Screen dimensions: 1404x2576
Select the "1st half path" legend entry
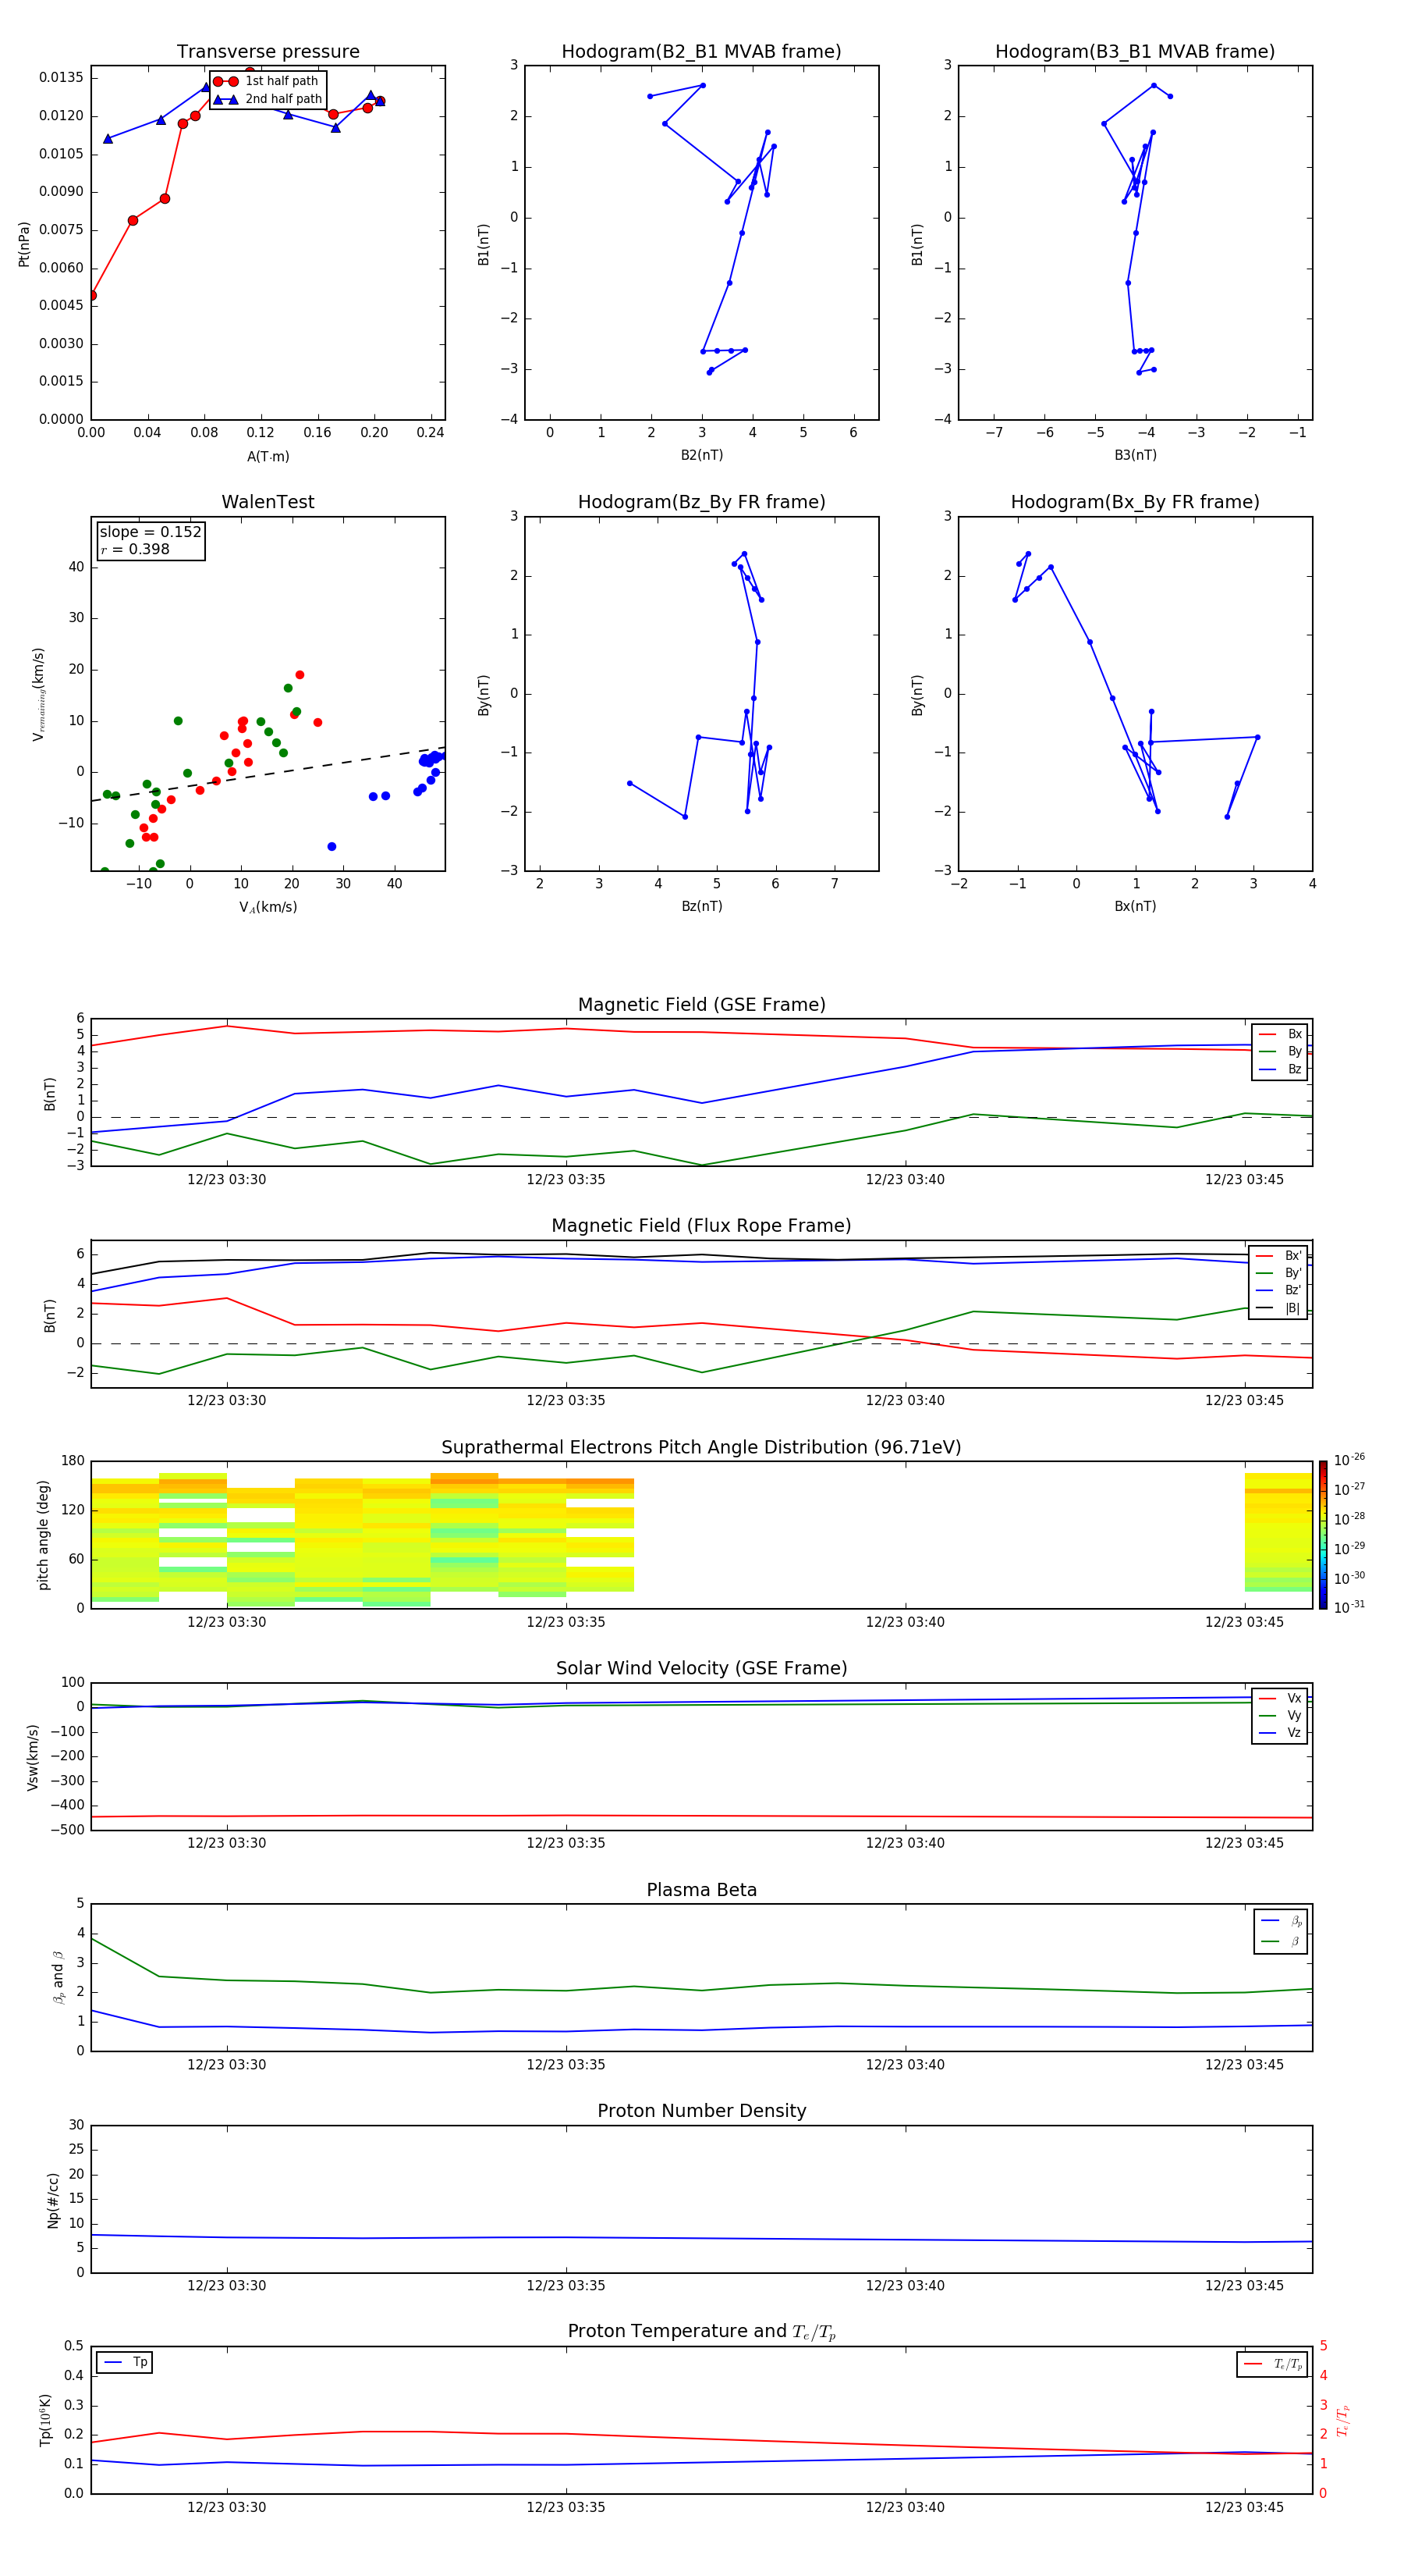click(267, 81)
